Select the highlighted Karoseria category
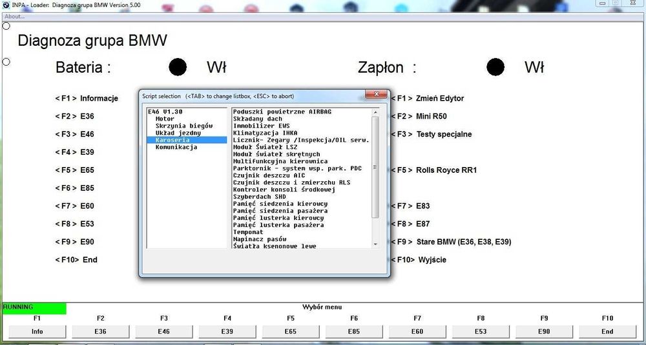This screenshot has height=345, width=646. pyautogui.click(x=187, y=140)
